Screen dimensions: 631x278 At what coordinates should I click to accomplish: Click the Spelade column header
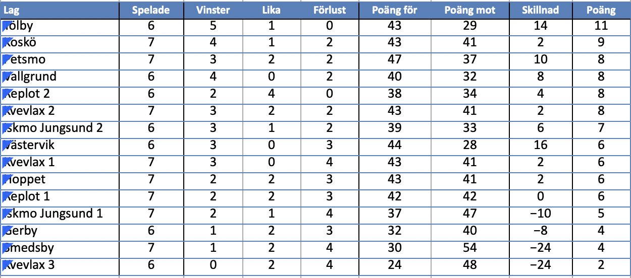point(151,10)
